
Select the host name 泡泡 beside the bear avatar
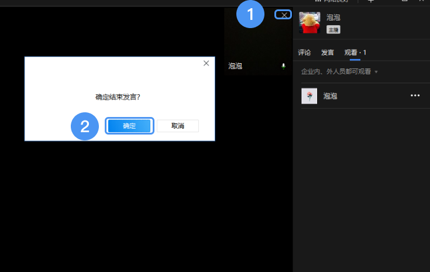point(333,18)
